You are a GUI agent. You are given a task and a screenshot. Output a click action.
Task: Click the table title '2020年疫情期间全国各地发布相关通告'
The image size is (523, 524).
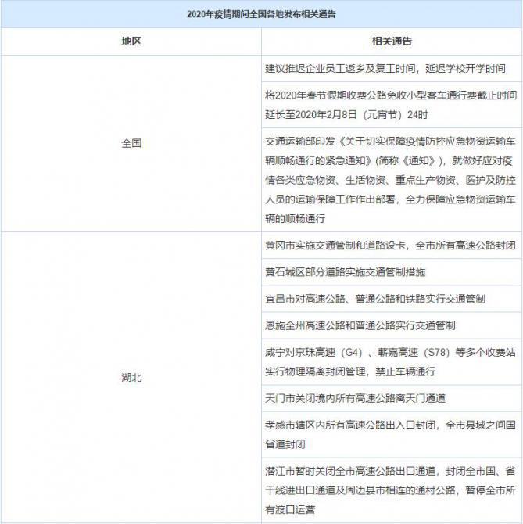(262, 14)
